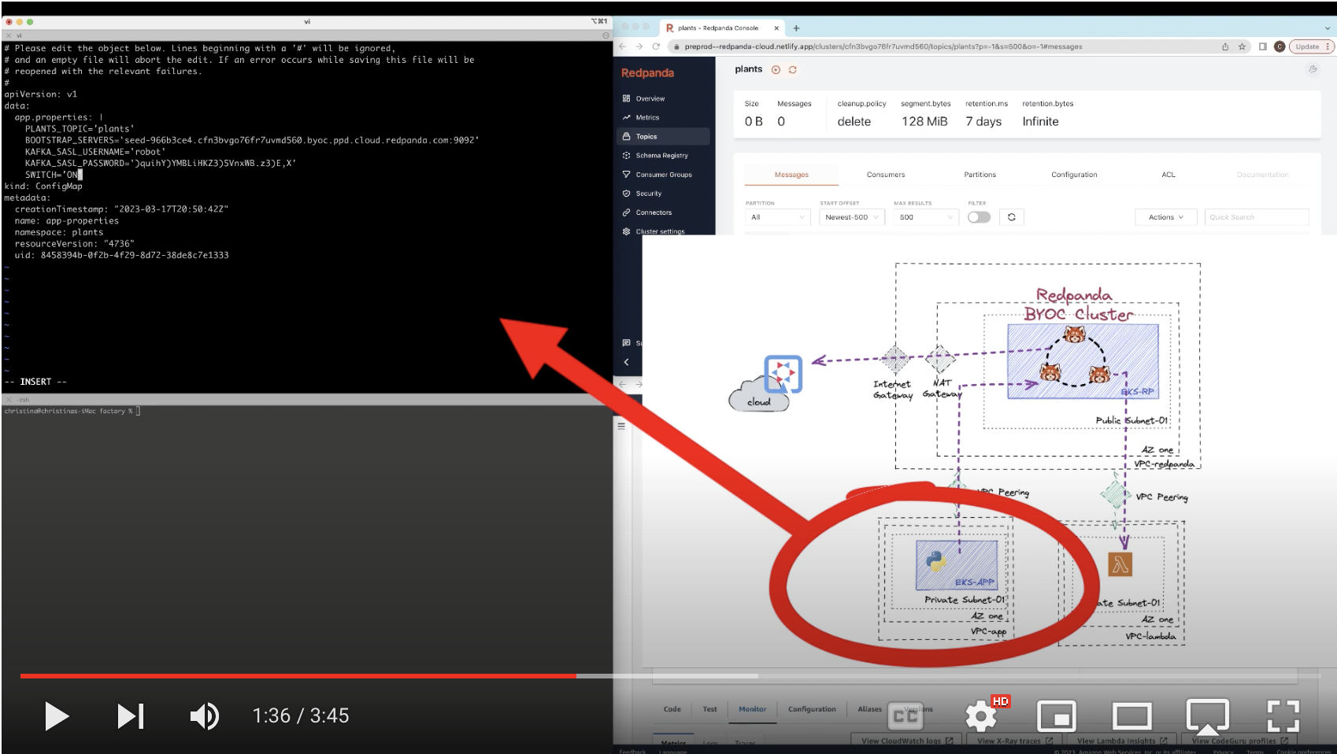This screenshot has width=1337, height=754.
Task: Reload the browser page
Action: [x=656, y=46]
